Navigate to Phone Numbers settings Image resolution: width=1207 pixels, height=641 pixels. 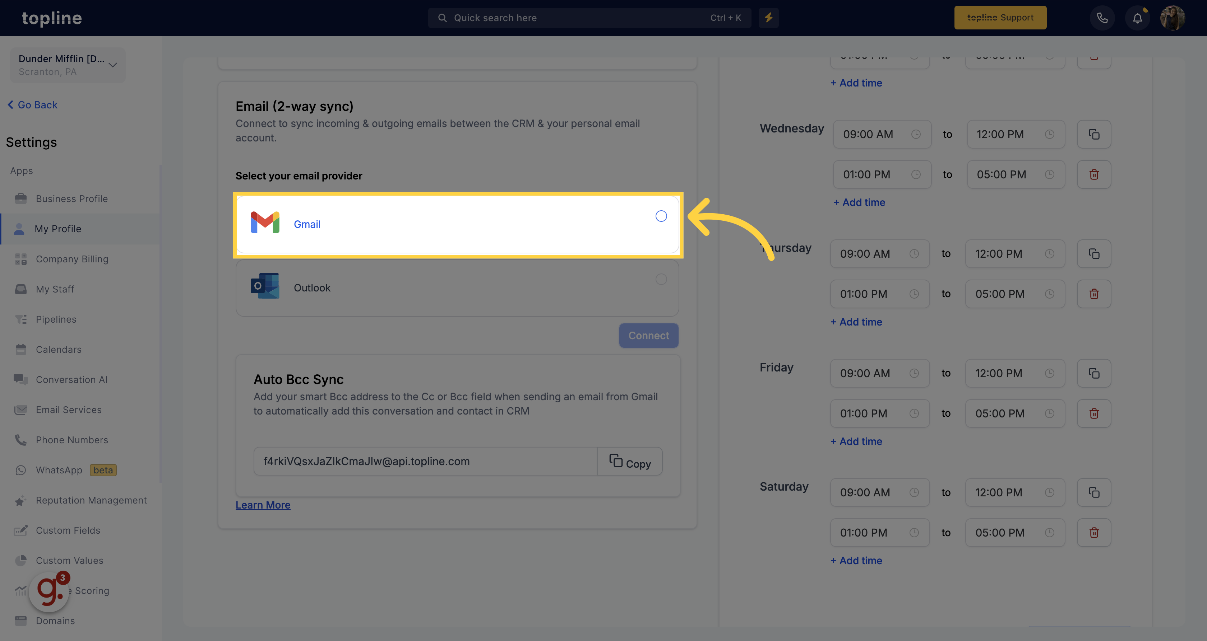click(72, 439)
